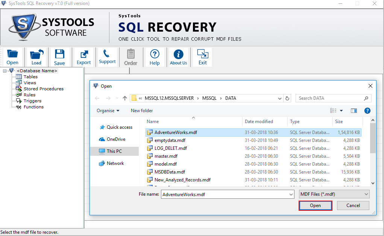
Task: Sort by the Size column header
Action: coord(339,122)
